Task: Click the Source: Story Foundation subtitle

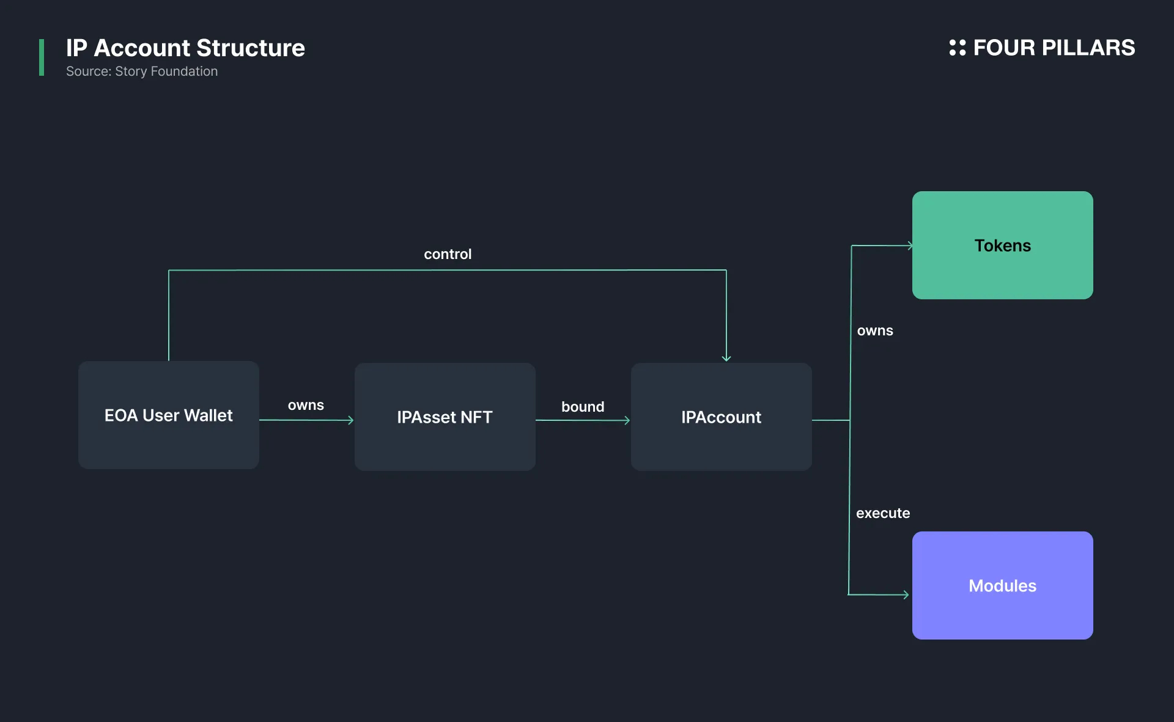Action: (x=142, y=71)
